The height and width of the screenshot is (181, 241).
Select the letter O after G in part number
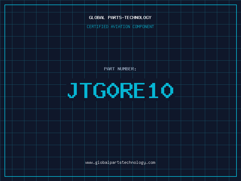pos(113,91)
